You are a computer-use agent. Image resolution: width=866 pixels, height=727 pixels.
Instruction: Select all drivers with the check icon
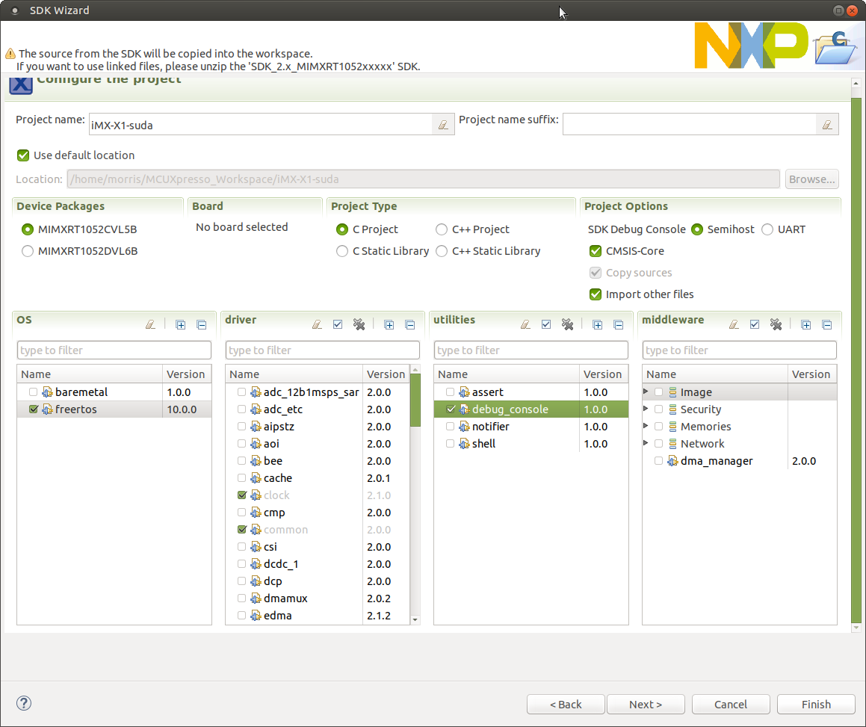point(338,324)
